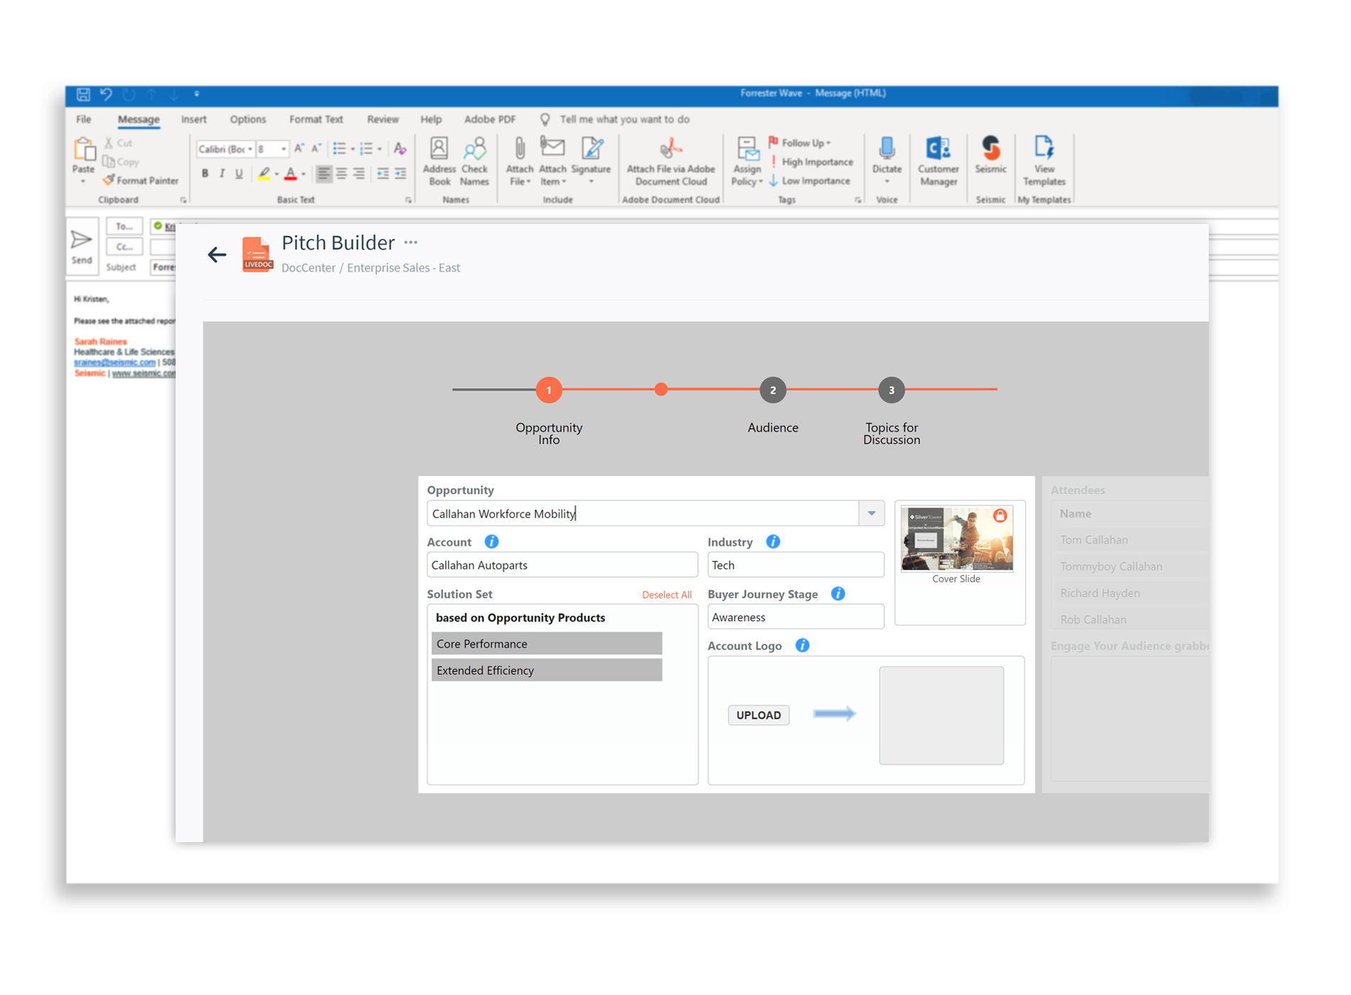The image size is (1351, 995).
Task: Click step 3 Topics for Discussion marker
Action: click(x=891, y=389)
